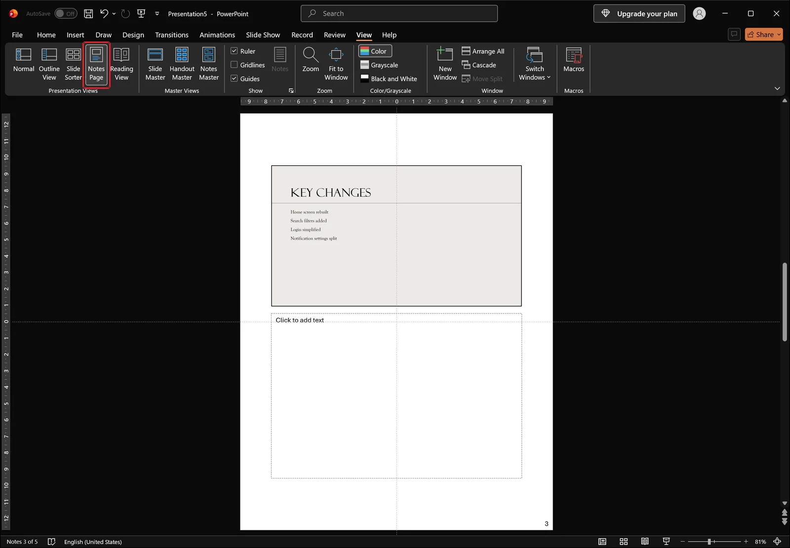Click Zoom in plus button
This screenshot has width=790, height=548.
coord(746,542)
